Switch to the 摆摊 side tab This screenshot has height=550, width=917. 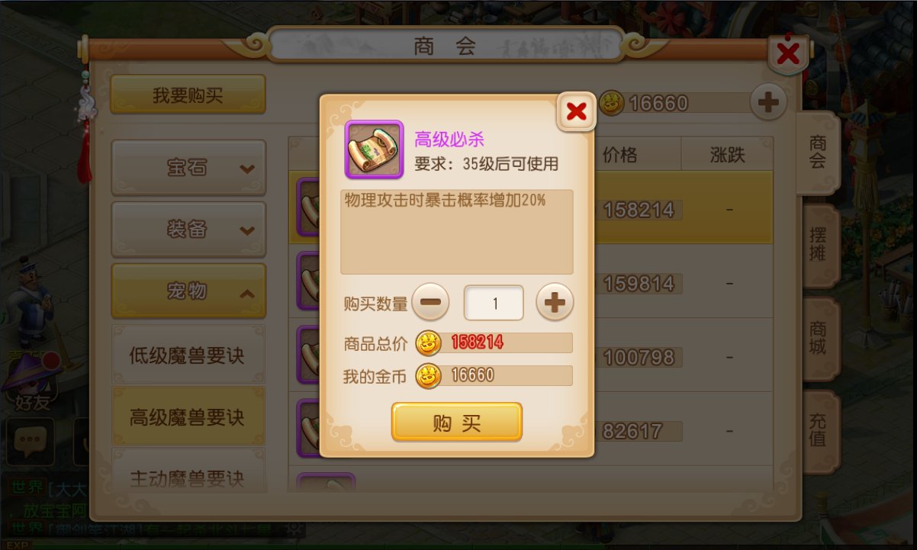[819, 246]
